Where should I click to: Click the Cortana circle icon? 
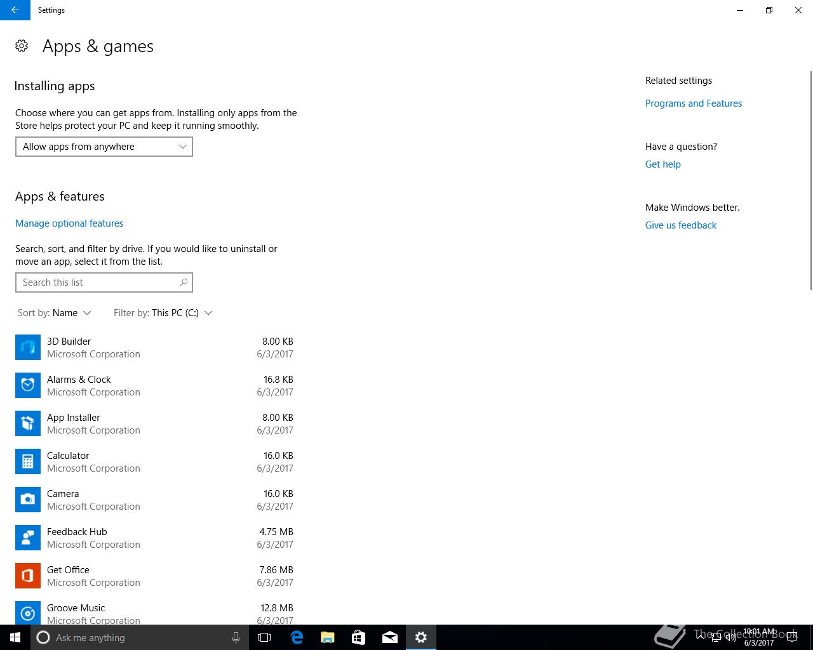pos(43,637)
